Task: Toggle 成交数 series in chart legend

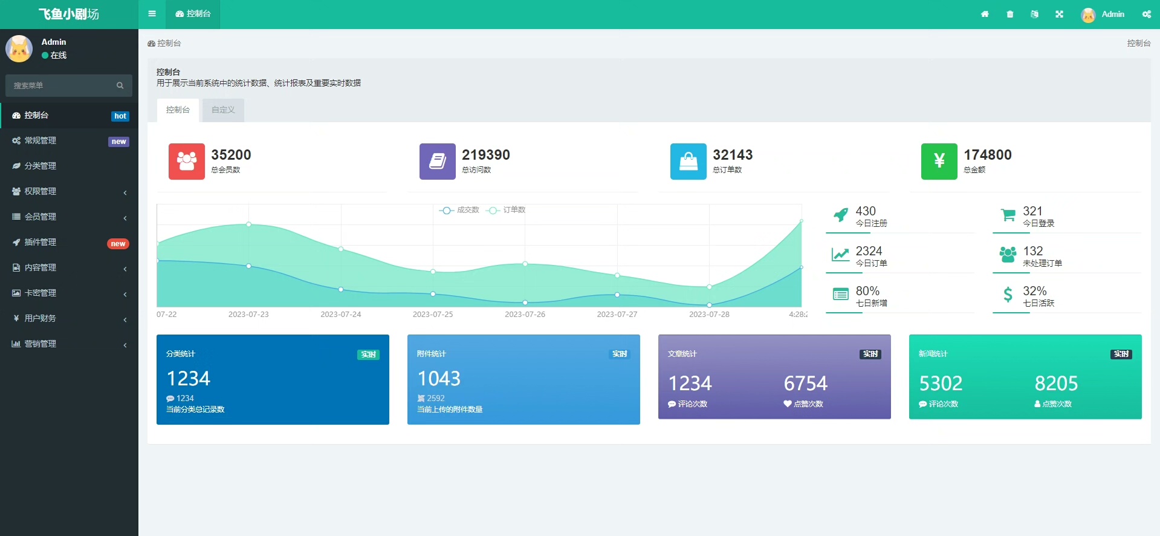Action: click(x=459, y=210)
